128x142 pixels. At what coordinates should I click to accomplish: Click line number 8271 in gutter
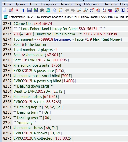click(x=7, y=24)
